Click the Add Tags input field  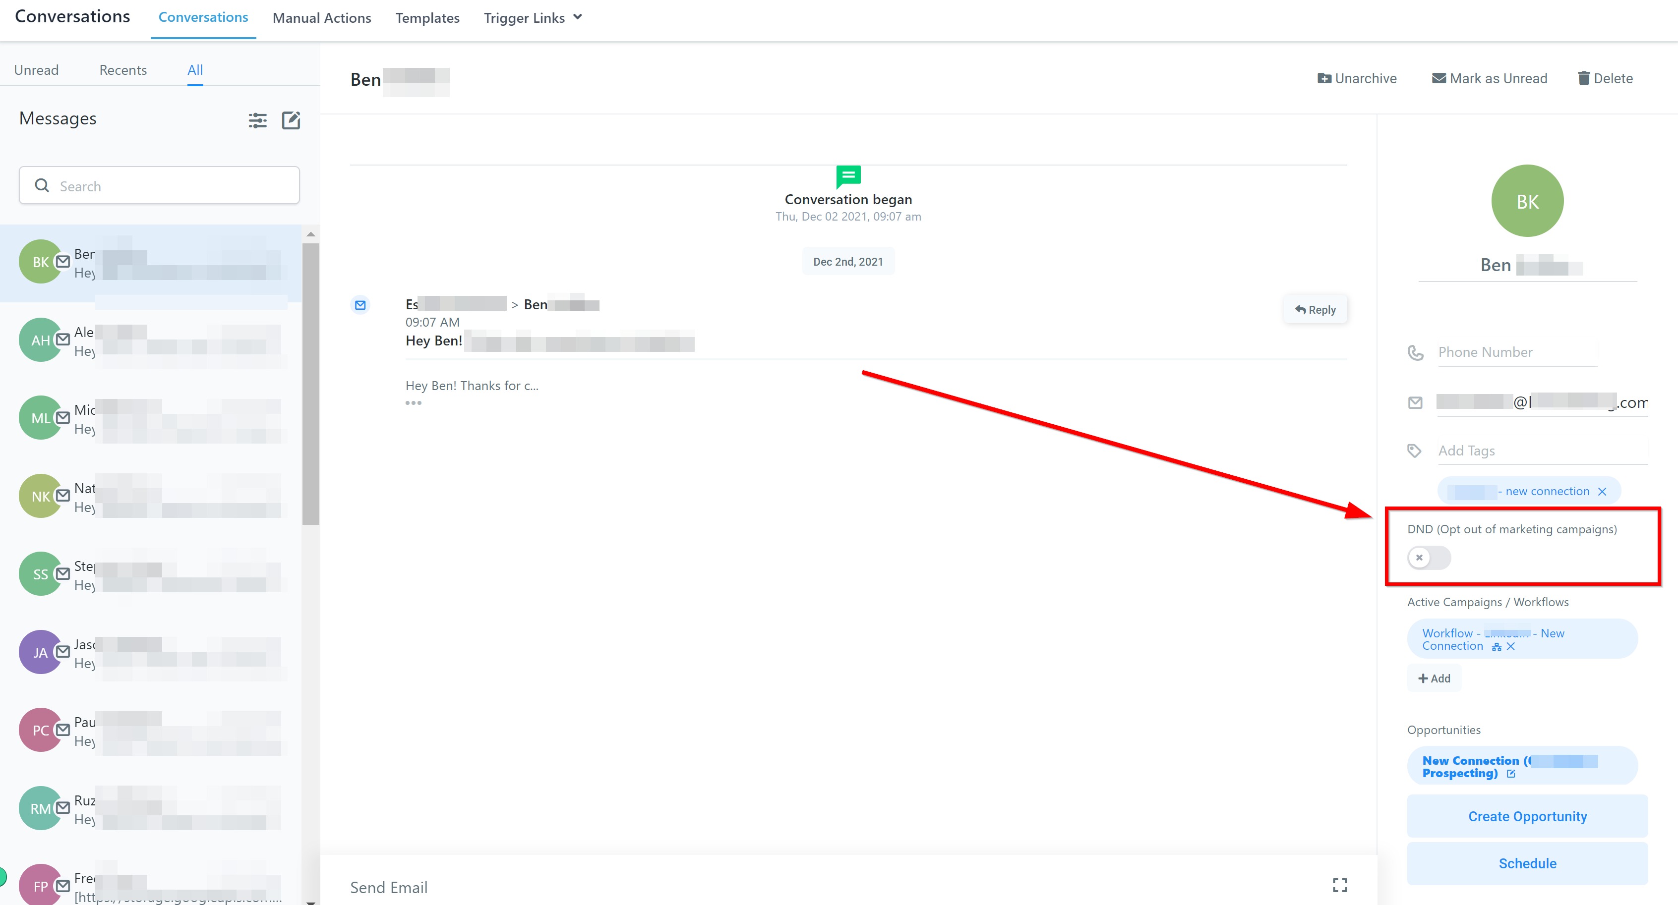[1542, 451]
